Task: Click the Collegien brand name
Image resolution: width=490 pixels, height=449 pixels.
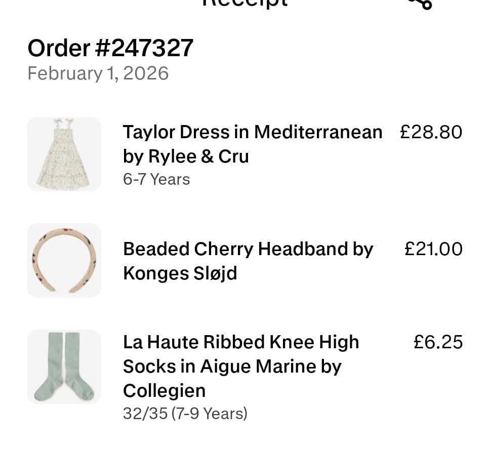Action: [165, 390]
